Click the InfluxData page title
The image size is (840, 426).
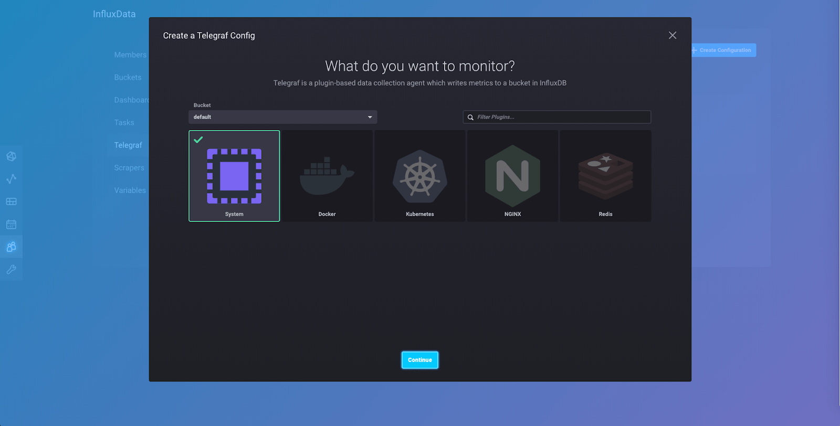pyautogui.click(x=114, y=14)
